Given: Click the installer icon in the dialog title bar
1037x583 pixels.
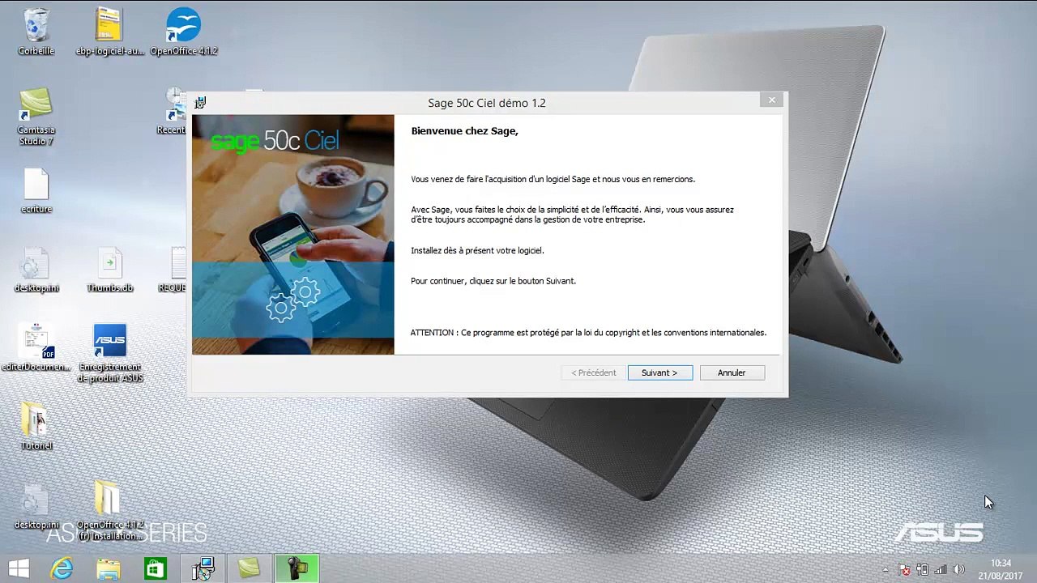Looking at the screenshot, I should [x=200, y=102].
